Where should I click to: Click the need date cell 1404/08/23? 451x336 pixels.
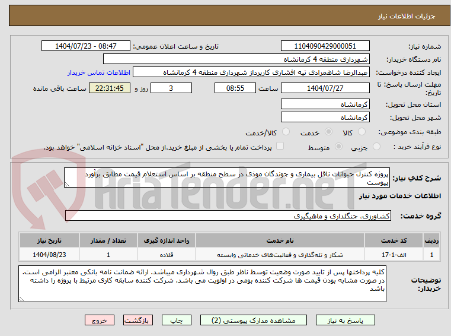49,255
